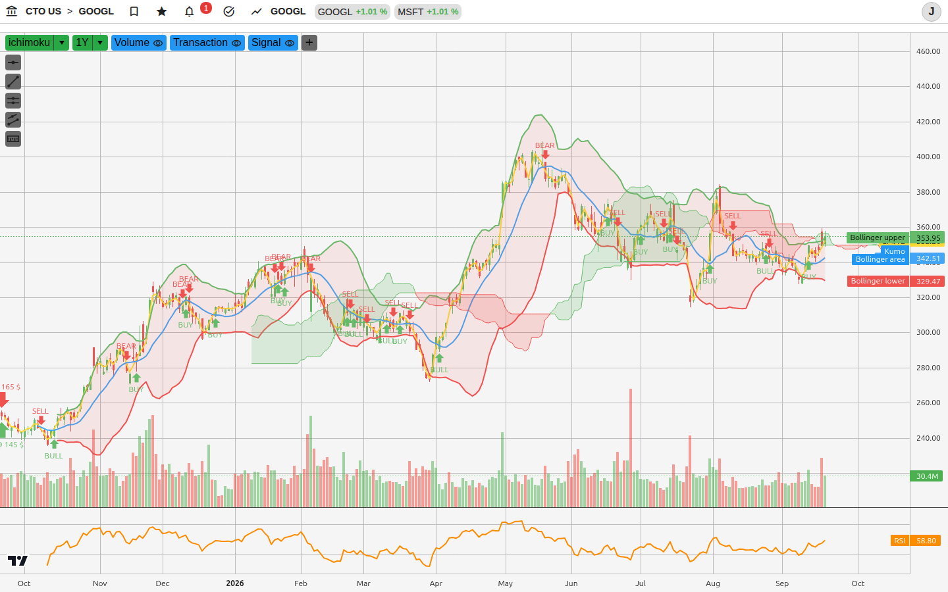Select the parallel channel drawing tool
Viewport: 948px width, 592px height.
tap(13, 120)
